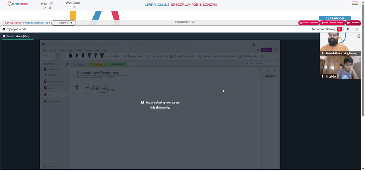Pin the Notebooks pane
365x171 pixels.
(x=67, y=64)
